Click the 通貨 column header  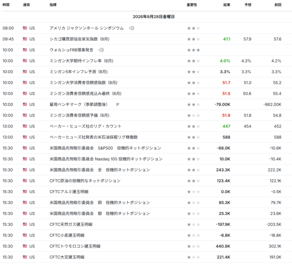26,5
